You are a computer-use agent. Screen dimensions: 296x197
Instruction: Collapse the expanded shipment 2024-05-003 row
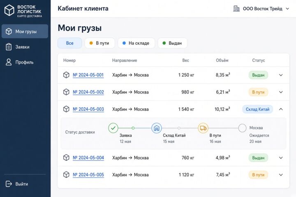[x=281, y=109]
